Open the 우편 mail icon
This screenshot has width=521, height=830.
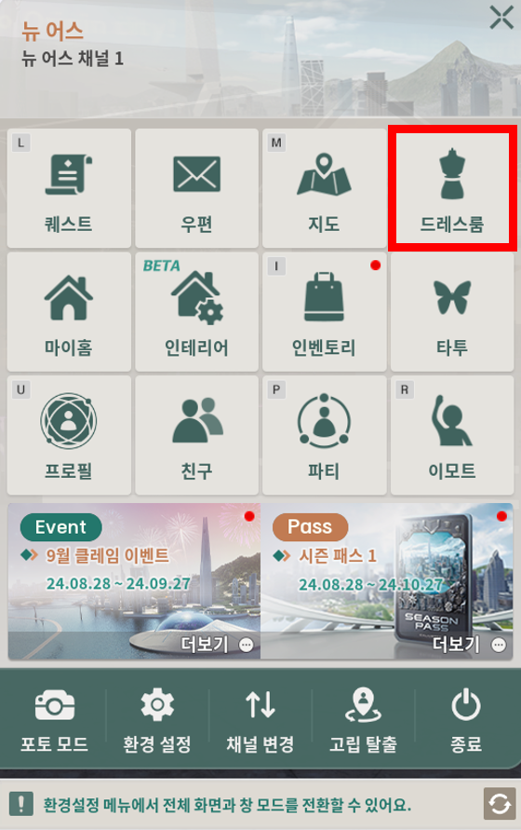(196, 188)
